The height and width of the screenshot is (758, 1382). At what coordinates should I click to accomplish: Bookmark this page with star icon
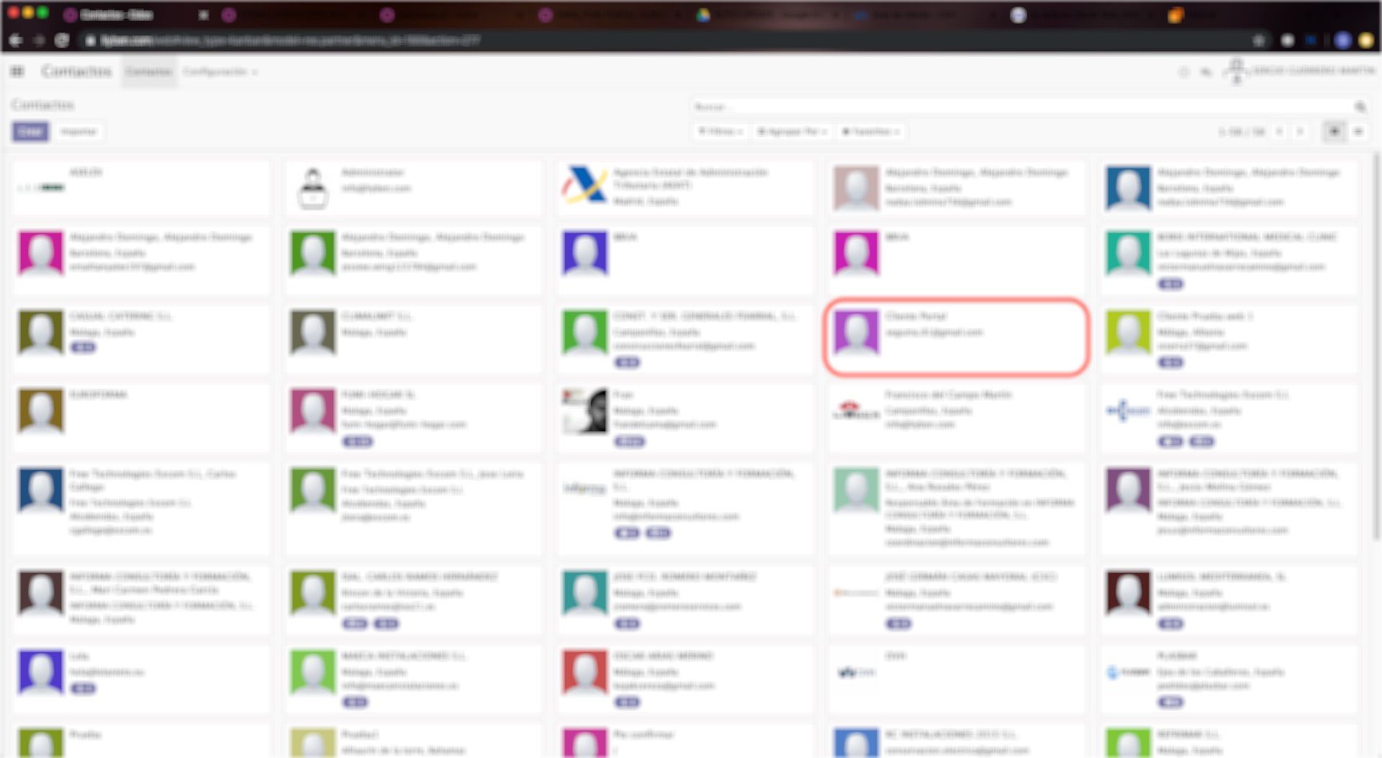[1258, 40]
